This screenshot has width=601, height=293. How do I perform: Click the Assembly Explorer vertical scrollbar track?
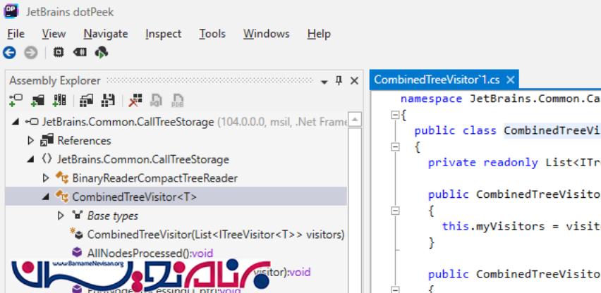(x=355, y=211)
